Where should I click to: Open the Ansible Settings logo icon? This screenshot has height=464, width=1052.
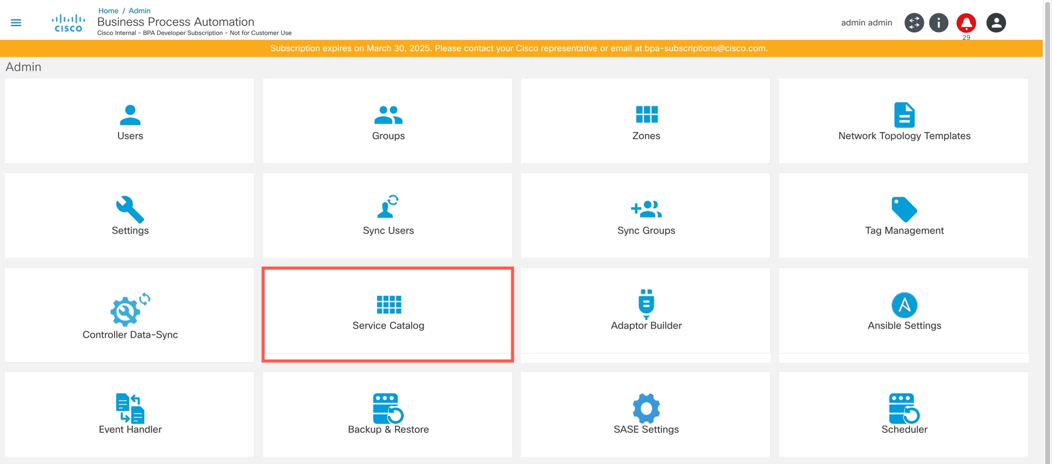[905, 305]
